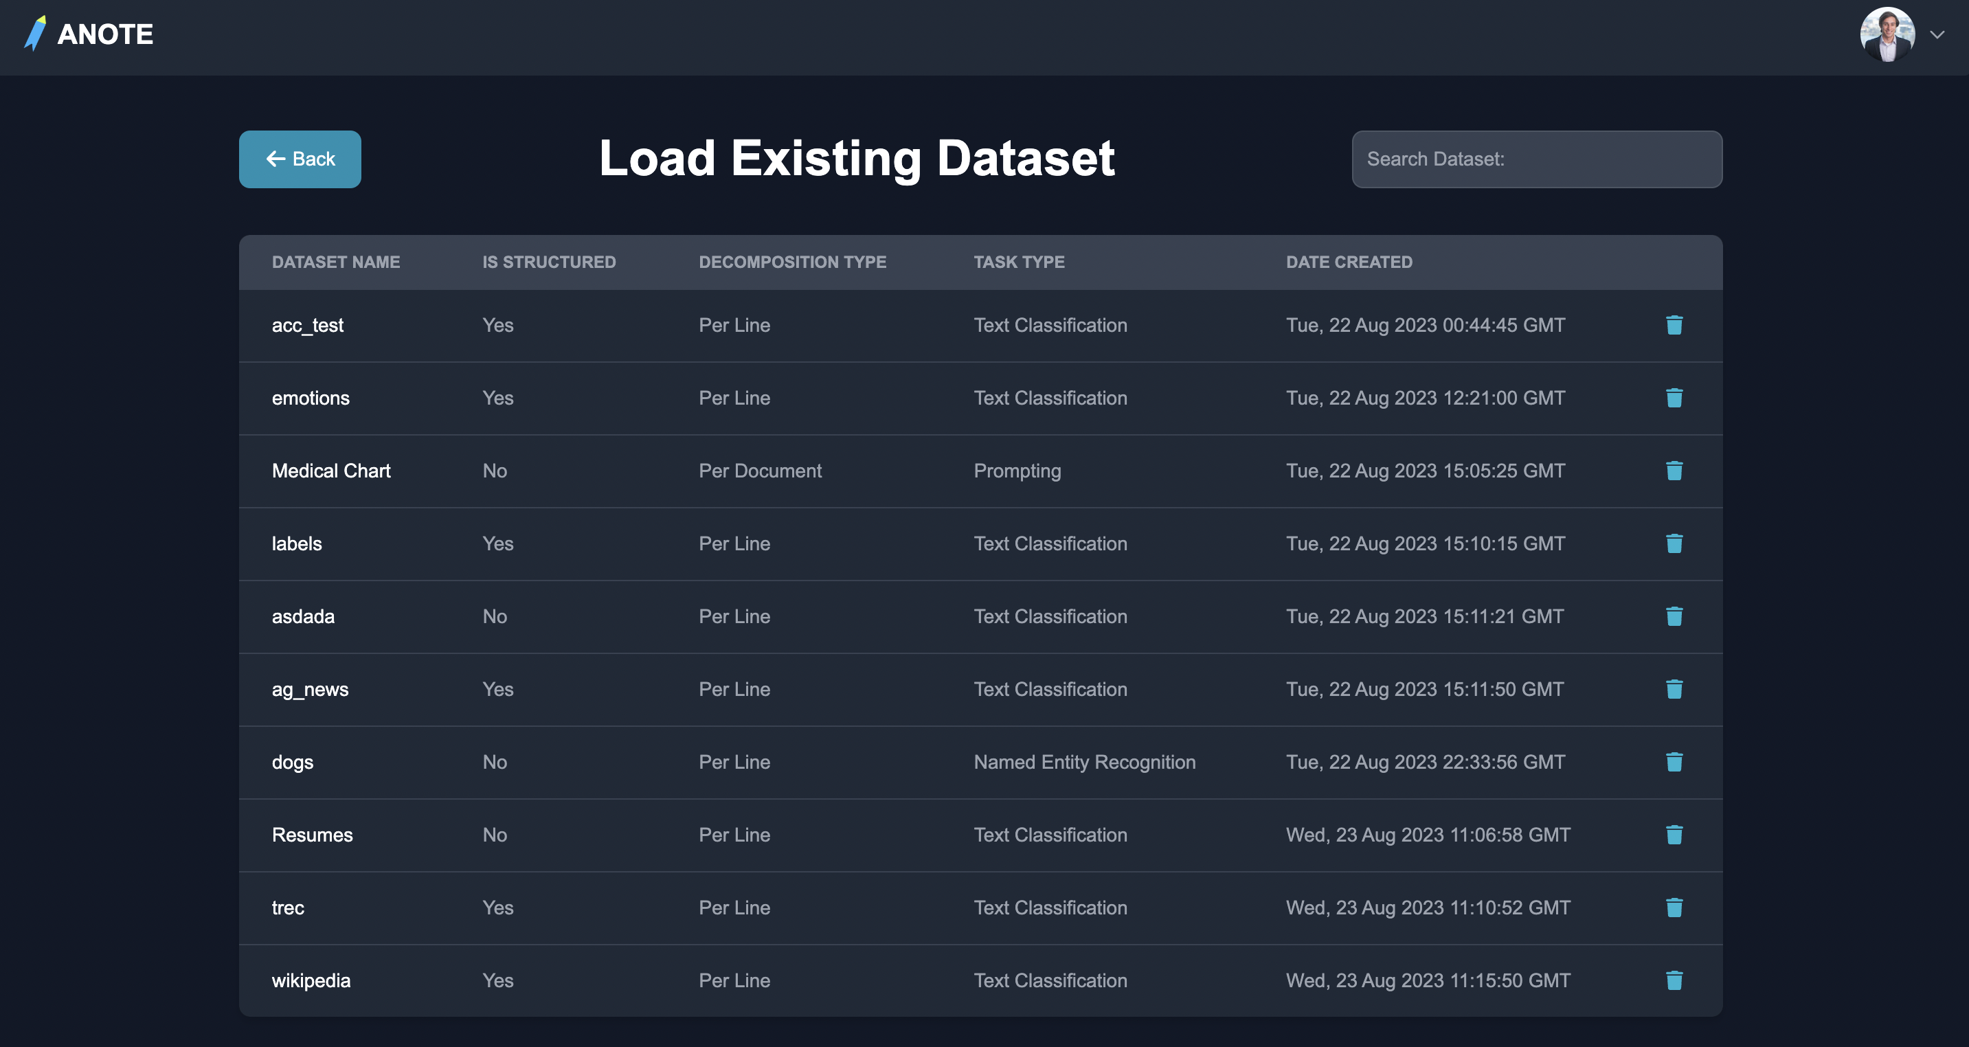
Task: Select the wikipedia dataset row
Action: 311,980
